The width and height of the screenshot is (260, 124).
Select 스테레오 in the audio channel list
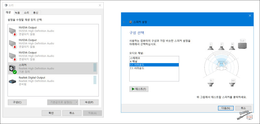[154, 58]
